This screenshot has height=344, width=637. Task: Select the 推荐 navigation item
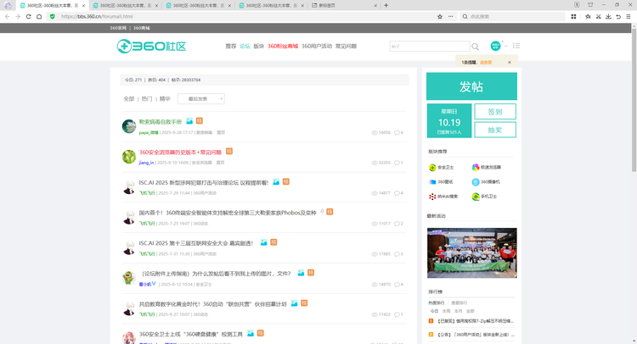[231, 47]
